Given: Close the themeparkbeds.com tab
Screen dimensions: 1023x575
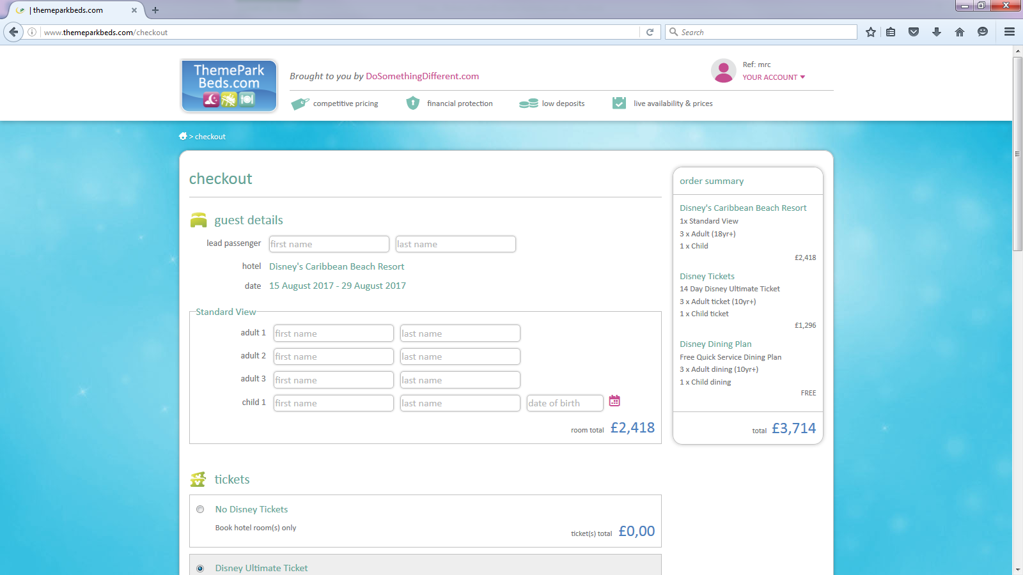Looking at the screenshot, I should pos(134,10).
